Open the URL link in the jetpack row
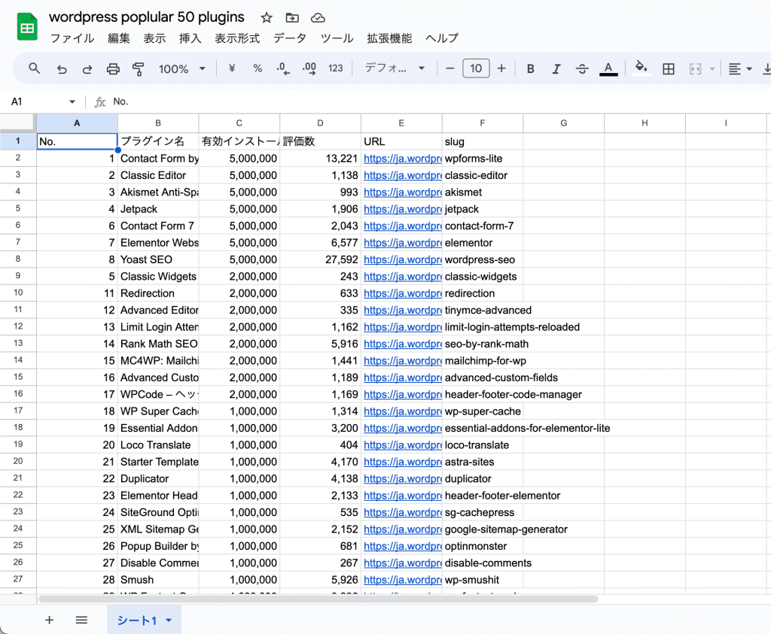Viewport: 771px width, 634px height. (402, 209)
